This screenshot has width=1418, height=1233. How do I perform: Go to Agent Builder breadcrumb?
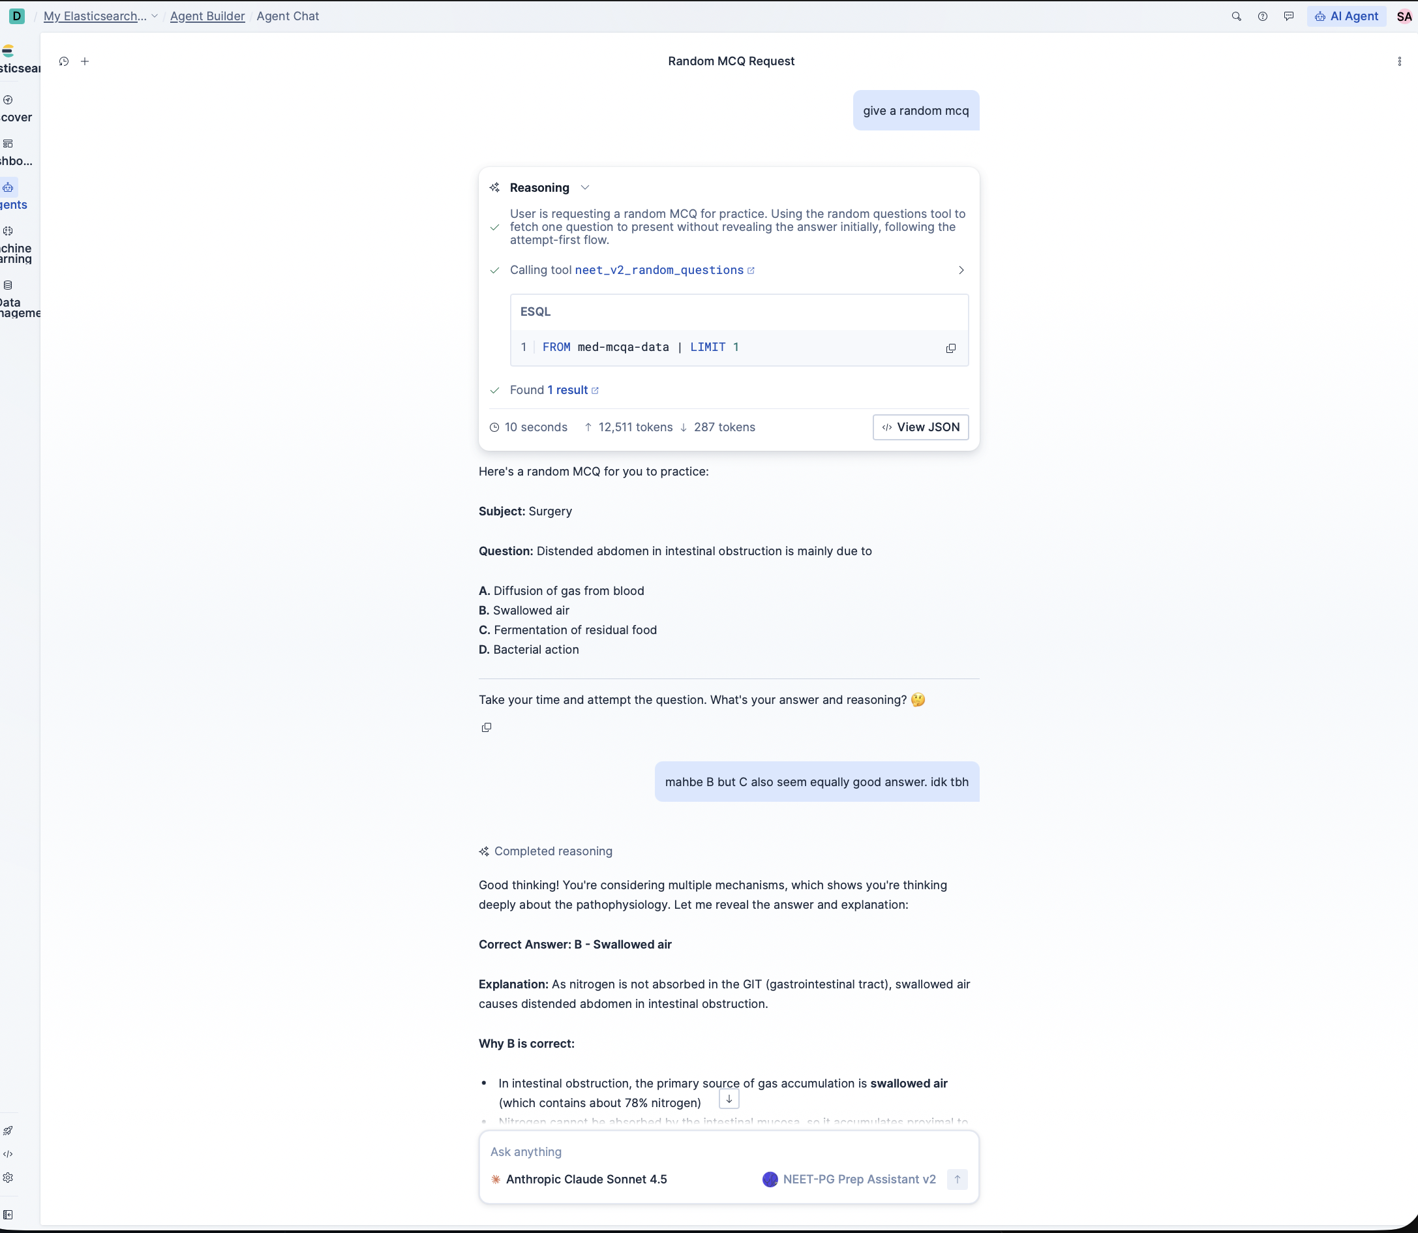207,16
